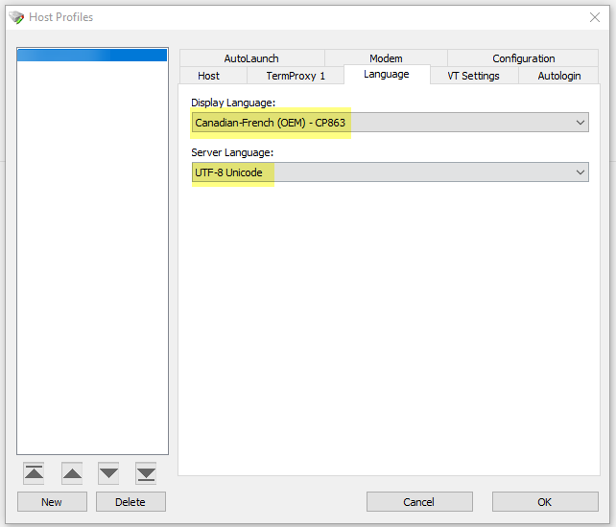
Task: Click the Language tab
Action: (x=386, y=75)
